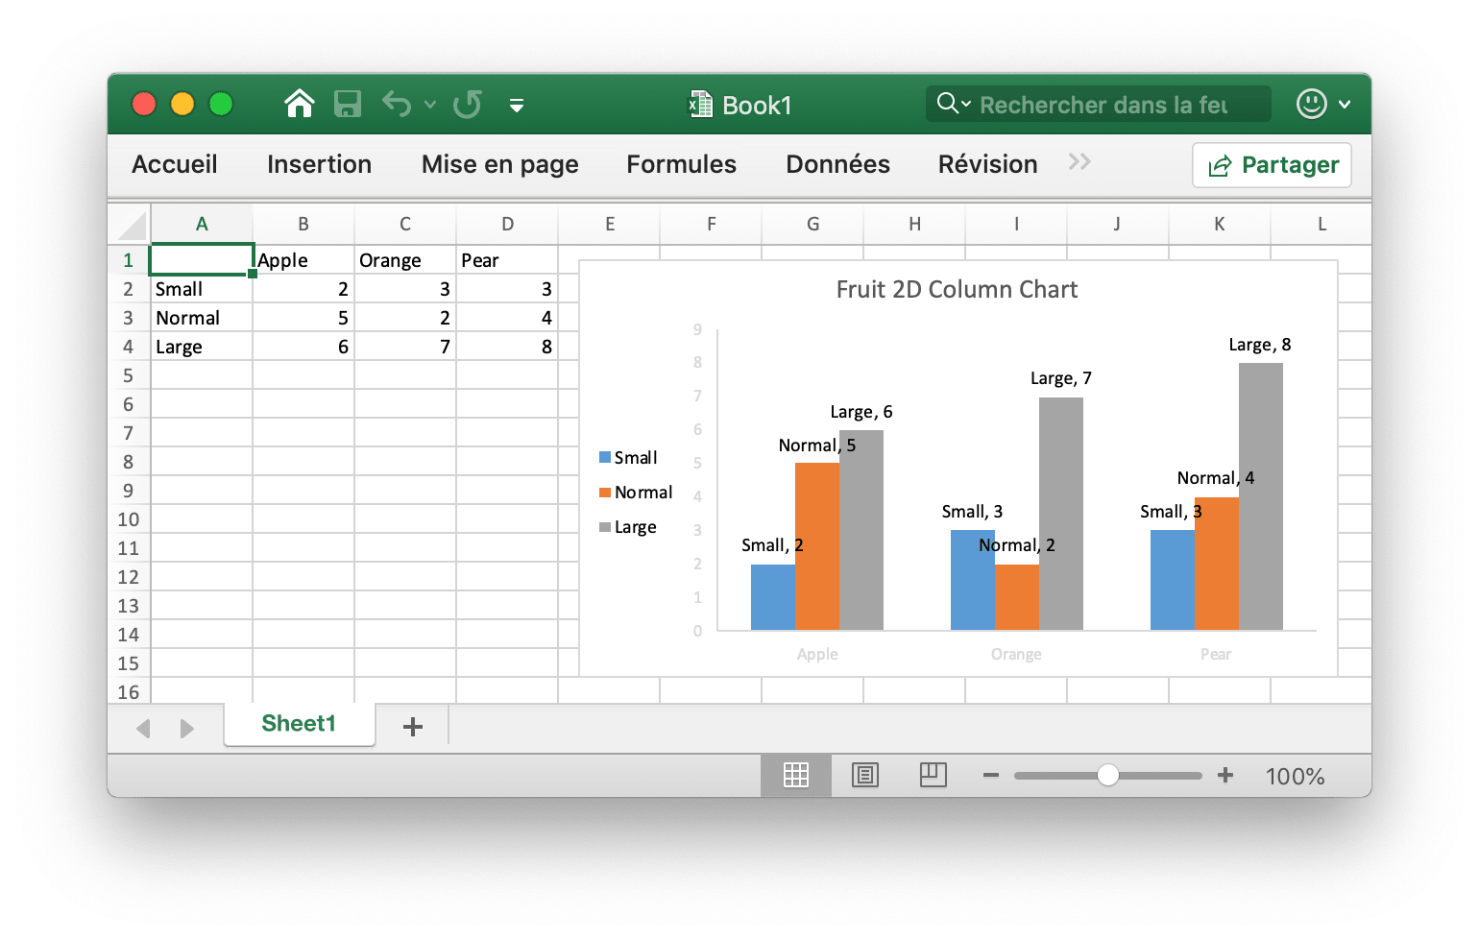Click the search field in title bar
Image resolution: width=1479 pixels, height=939 pixels.
coord(1104,105)
